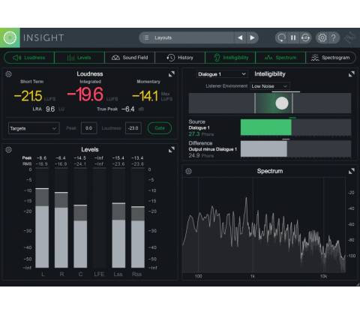This screenshot has width=360, height=315.
Task: Toggle the Loudness module tab
Action: click(29, 58)
